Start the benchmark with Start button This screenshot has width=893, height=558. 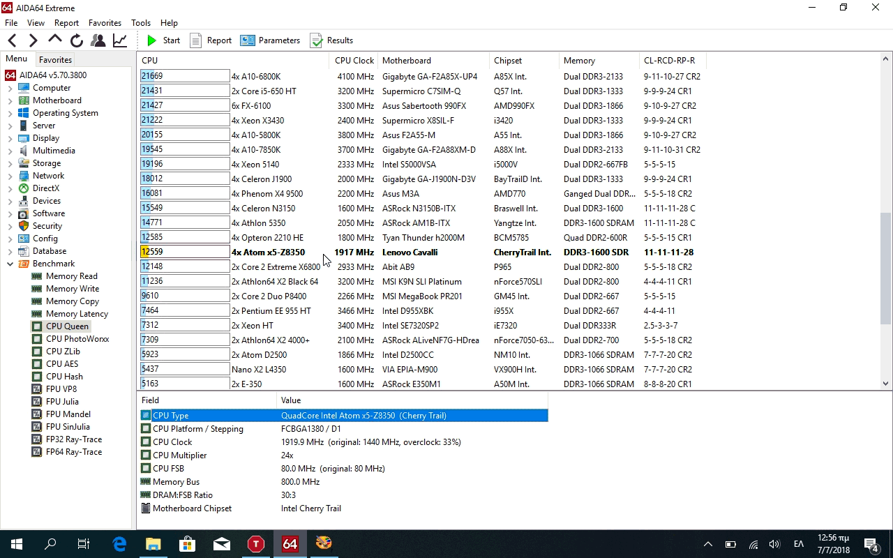point(164,40)
